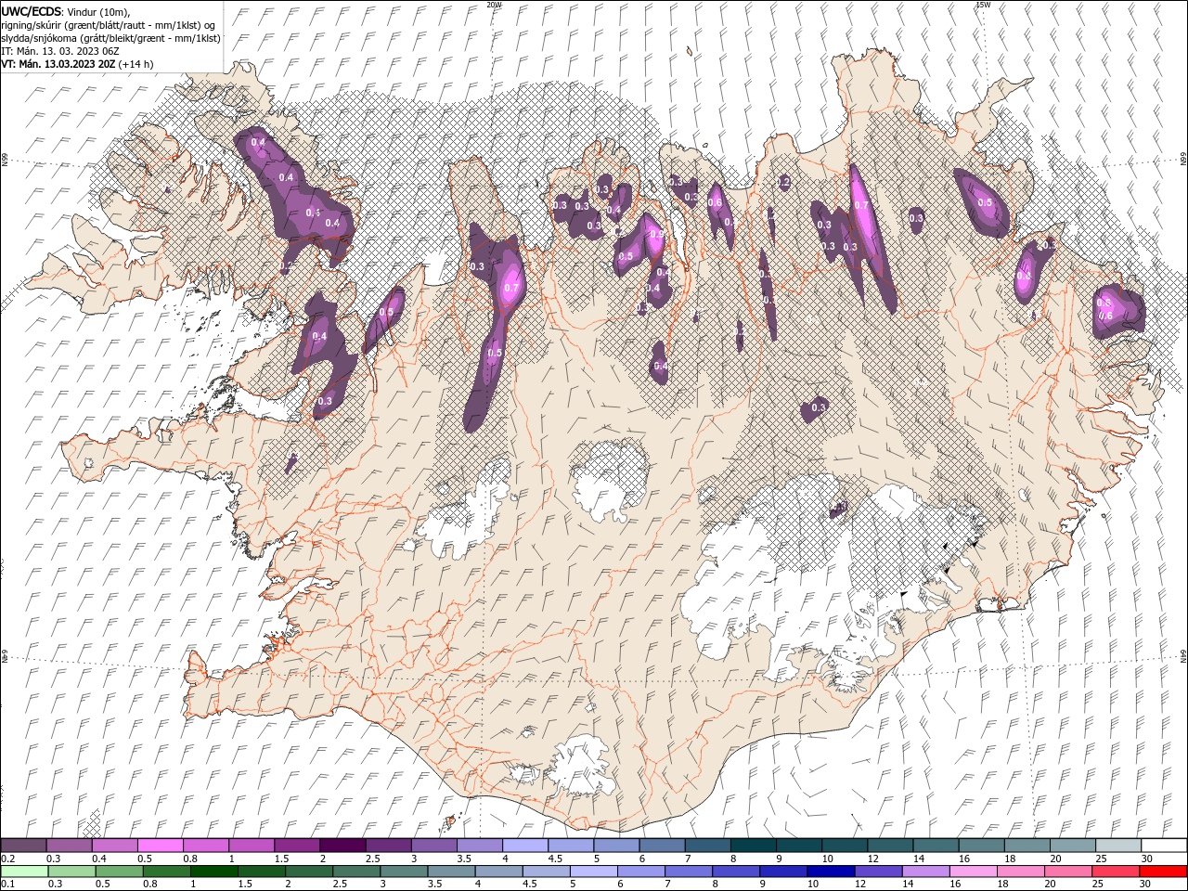
Task: Click the 0.9 snowfall value on map
Action: point(656,235)
